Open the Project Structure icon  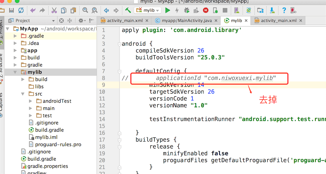[x=260, y=10]
